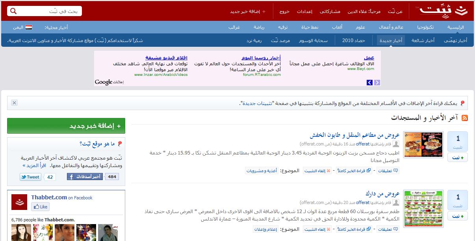Open article title عروض من مطاعم المنقل
Image resolution: width=475 pixels, height=241 pixels.
[x=355, y=135]
